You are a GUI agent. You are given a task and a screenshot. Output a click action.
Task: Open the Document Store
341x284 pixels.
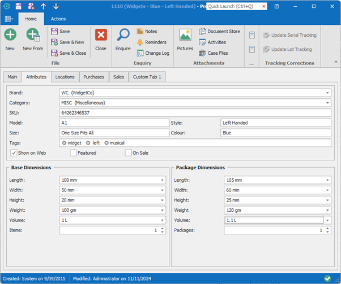pos(203,32)
